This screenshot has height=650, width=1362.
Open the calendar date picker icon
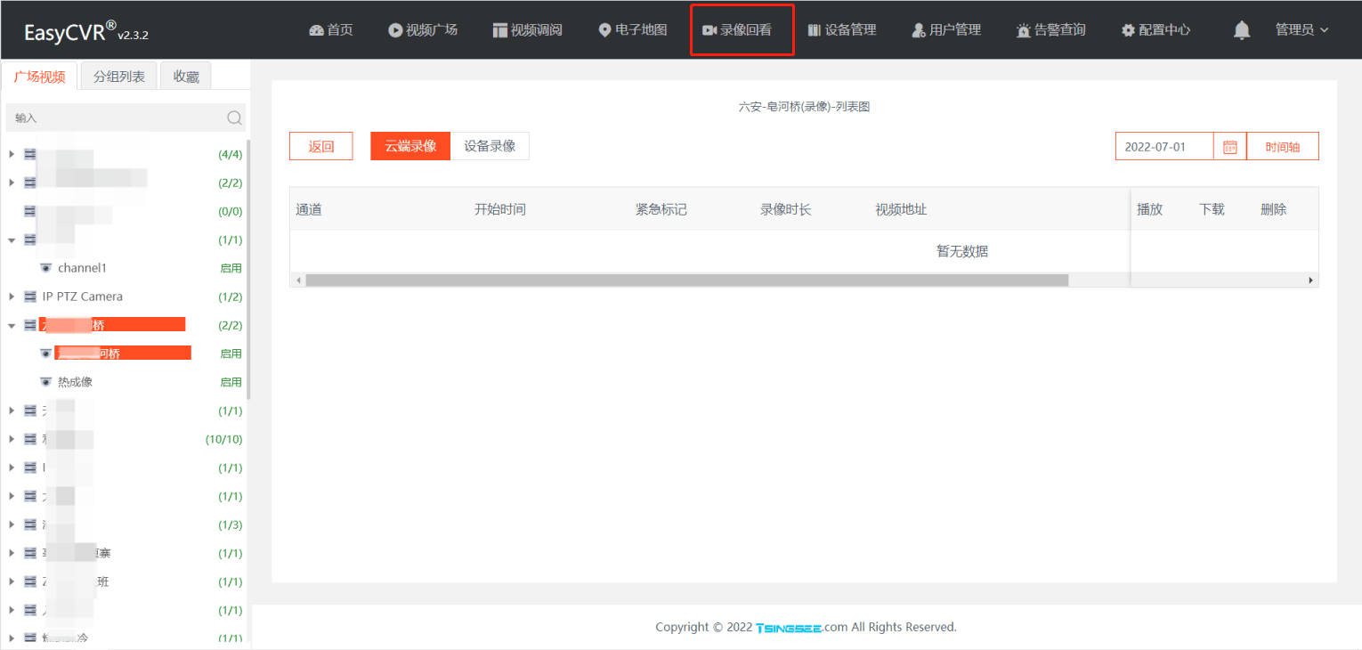[1230, 147]
